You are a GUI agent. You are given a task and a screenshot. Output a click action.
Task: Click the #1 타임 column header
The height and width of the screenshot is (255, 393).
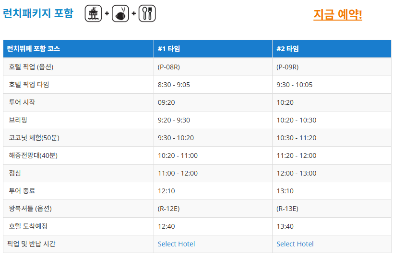[x=213, y=49]
